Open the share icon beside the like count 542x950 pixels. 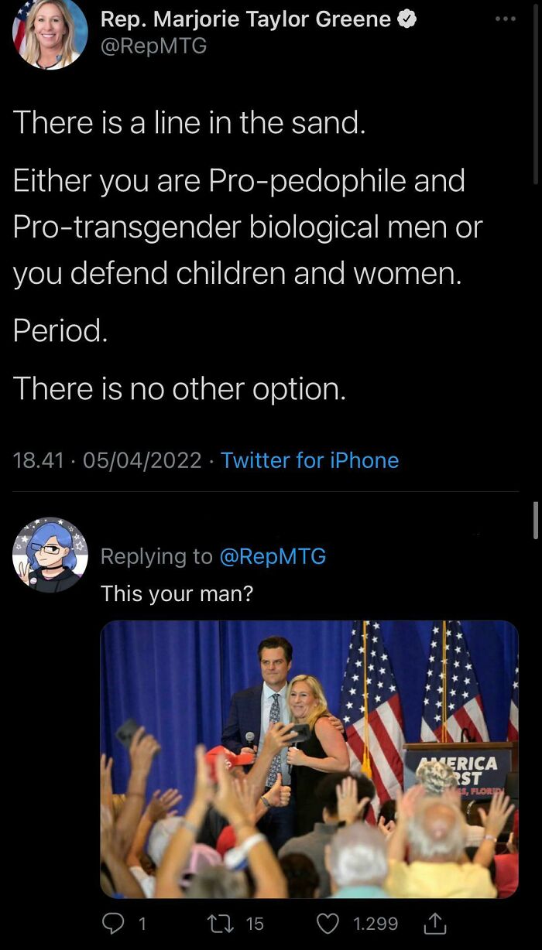pyautogui.click(x=435, y=923)
